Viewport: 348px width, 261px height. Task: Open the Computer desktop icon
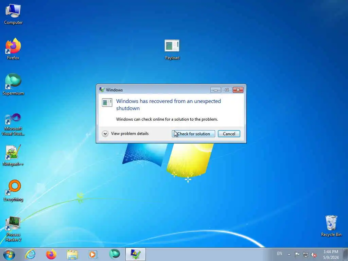pos(13,14)
